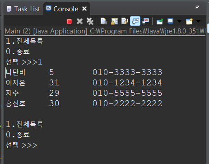Click the age value 29
The image size is (209, 164).
tap(54, 93)
